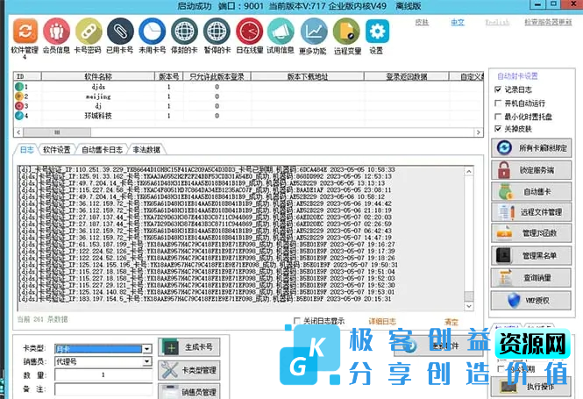583x399 pixels.
Task: Open 软件管理 software management icon
Action: click(25, 32)
